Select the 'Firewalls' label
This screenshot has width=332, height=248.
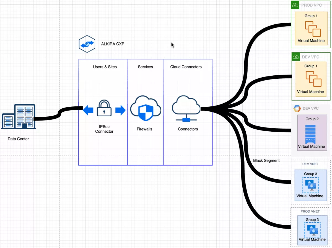pyautogui.click(x=144, y=129)
